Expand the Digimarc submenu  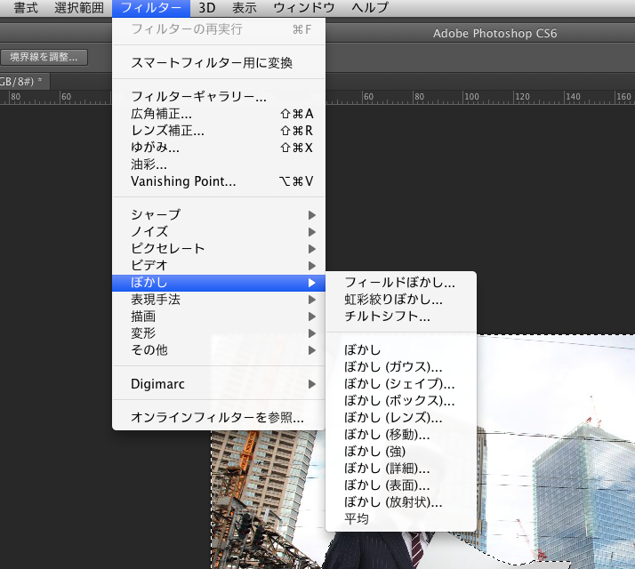click(x=157, y=384)
